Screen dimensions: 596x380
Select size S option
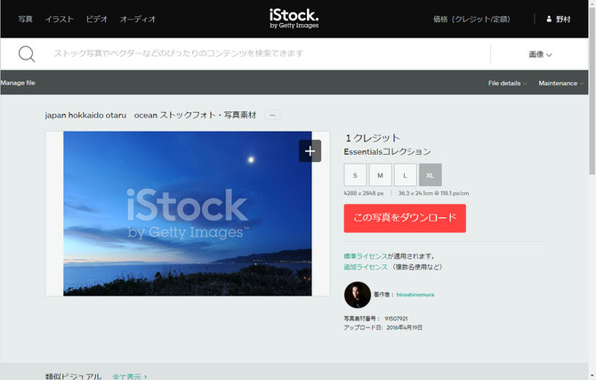coord(355,175)
